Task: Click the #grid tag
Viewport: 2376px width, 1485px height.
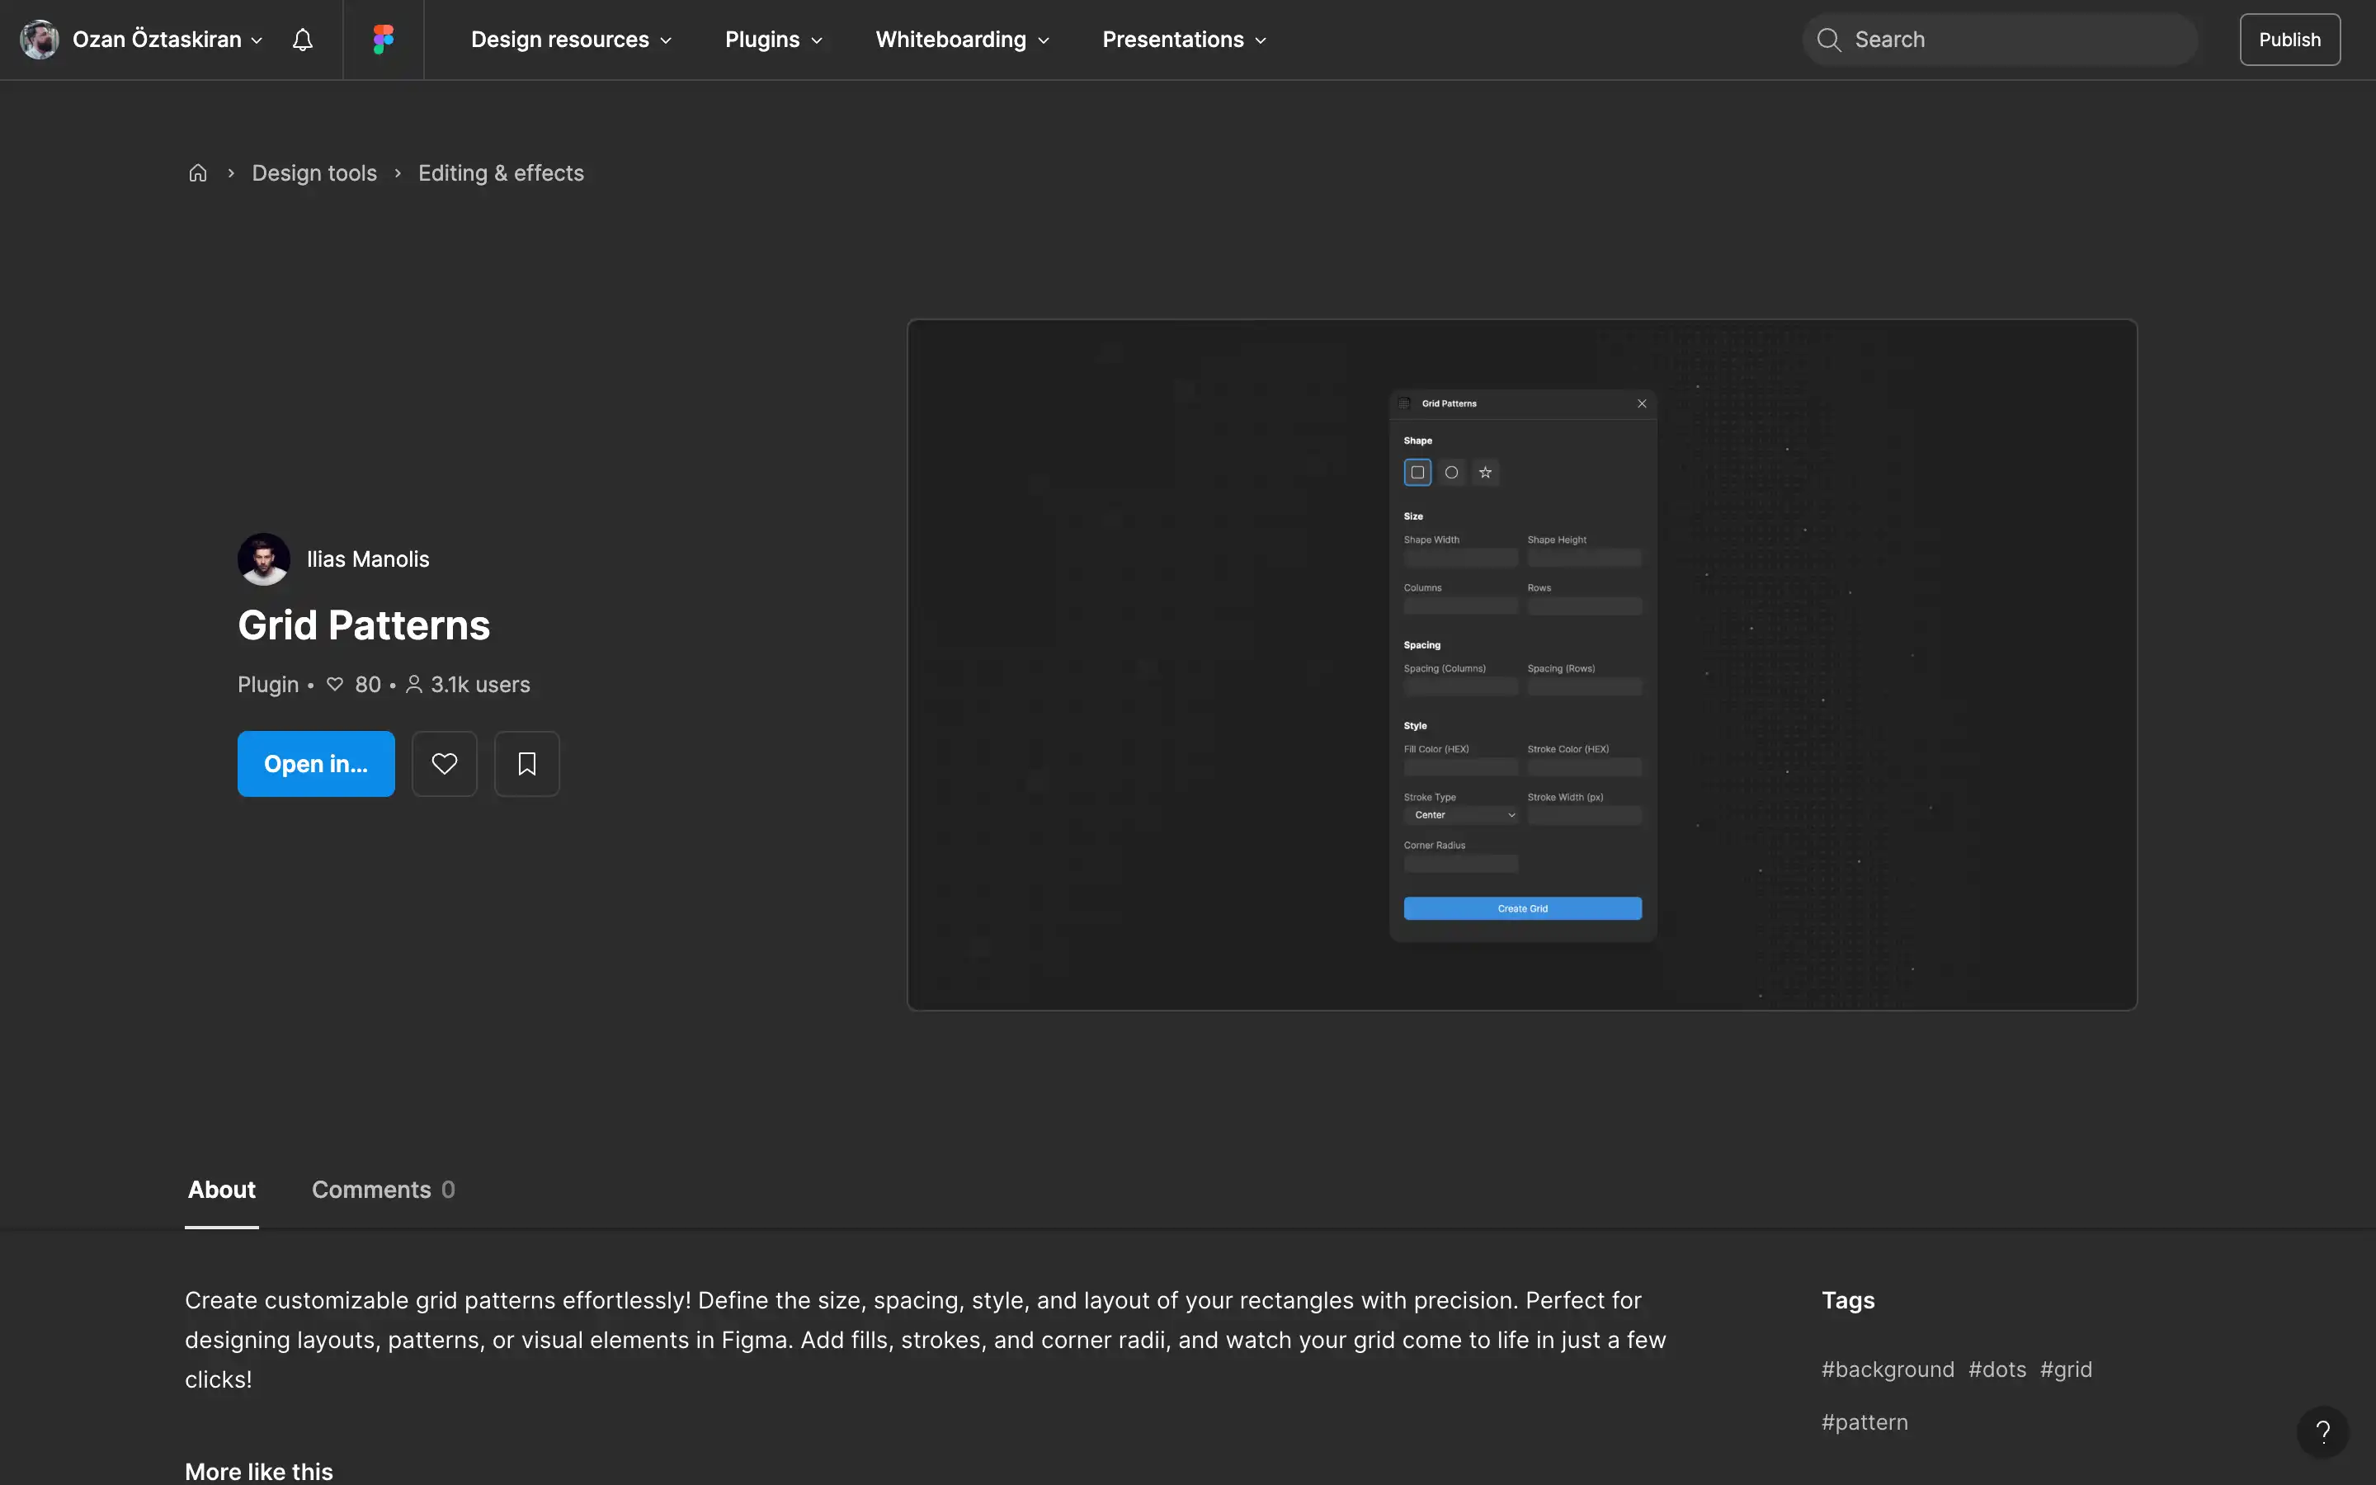Action: (x=2066, y=1369)
